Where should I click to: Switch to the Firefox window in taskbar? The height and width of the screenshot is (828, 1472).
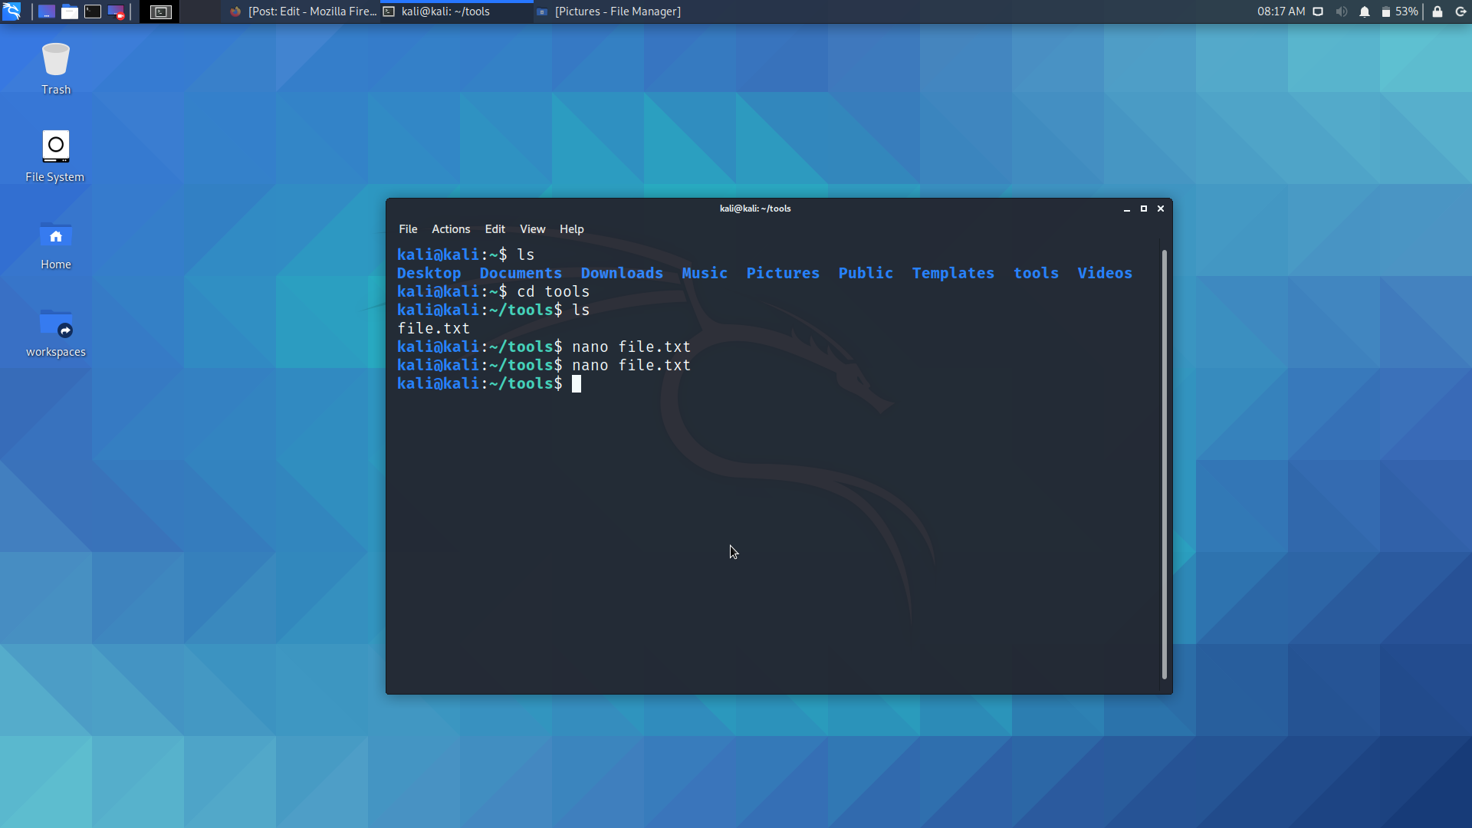[x=302, y=11]
